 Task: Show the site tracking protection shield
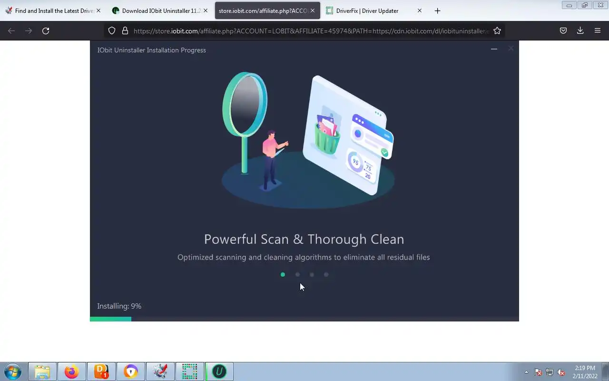[x=112, y=31]
